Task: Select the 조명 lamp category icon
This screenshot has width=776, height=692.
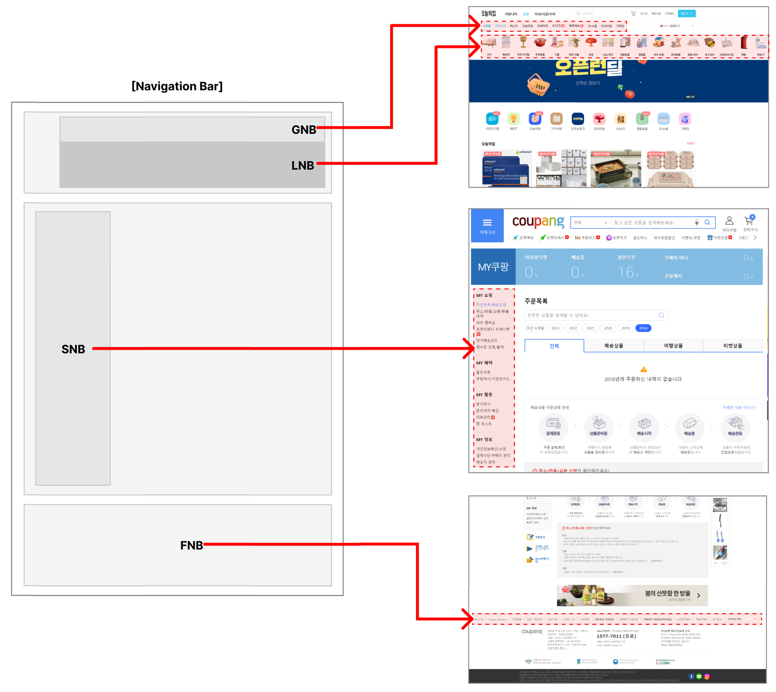Action: click(x=591, y=43)
